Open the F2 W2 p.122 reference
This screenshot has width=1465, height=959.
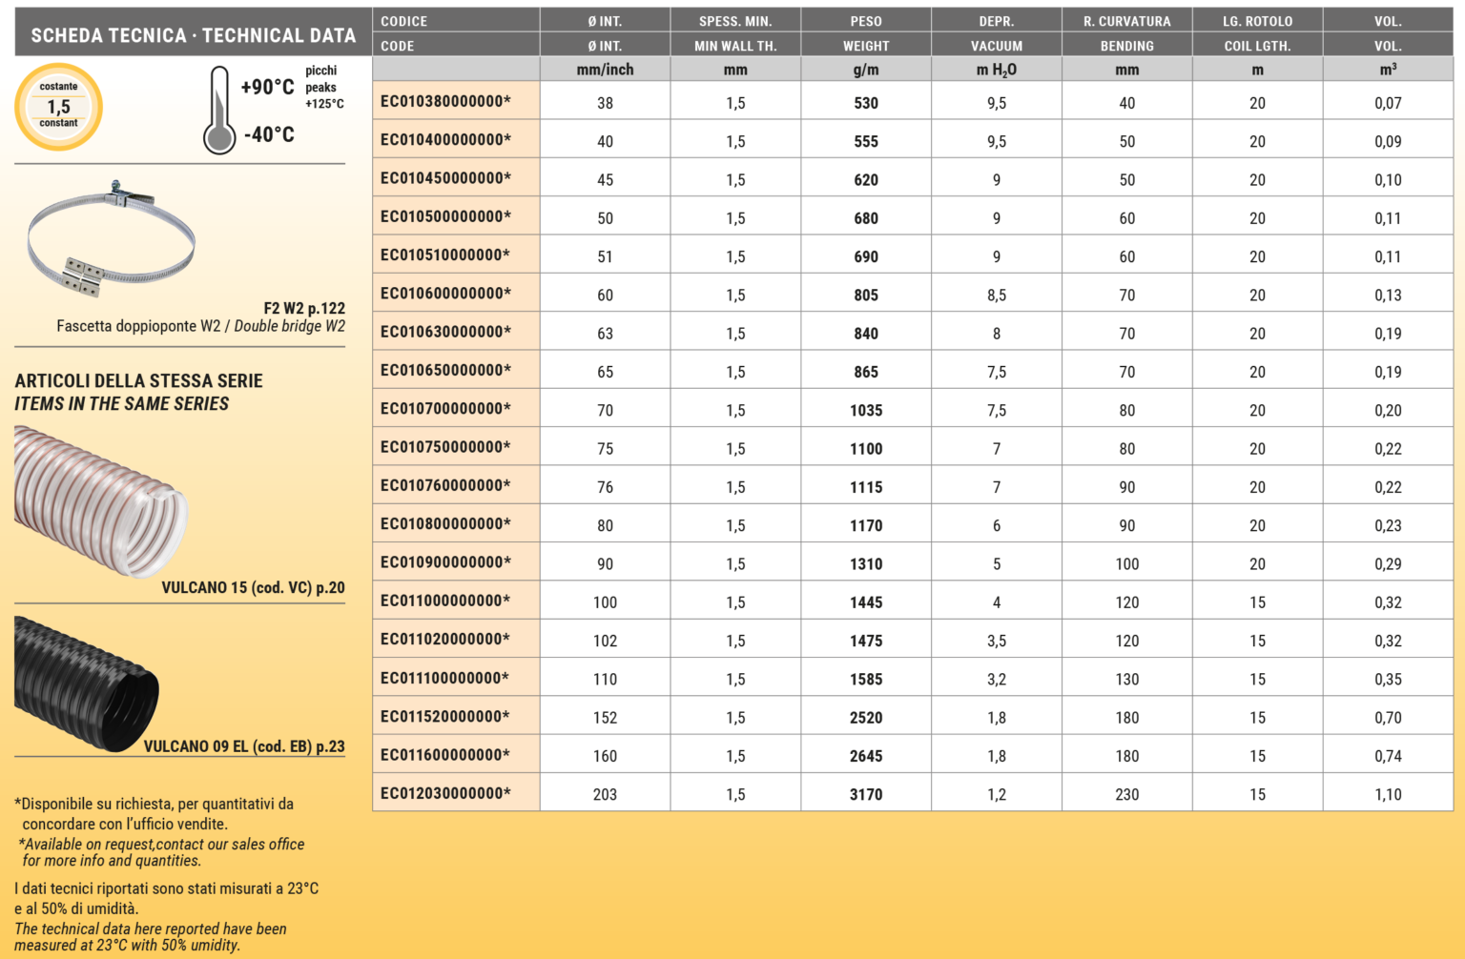[x=304, y=308]
